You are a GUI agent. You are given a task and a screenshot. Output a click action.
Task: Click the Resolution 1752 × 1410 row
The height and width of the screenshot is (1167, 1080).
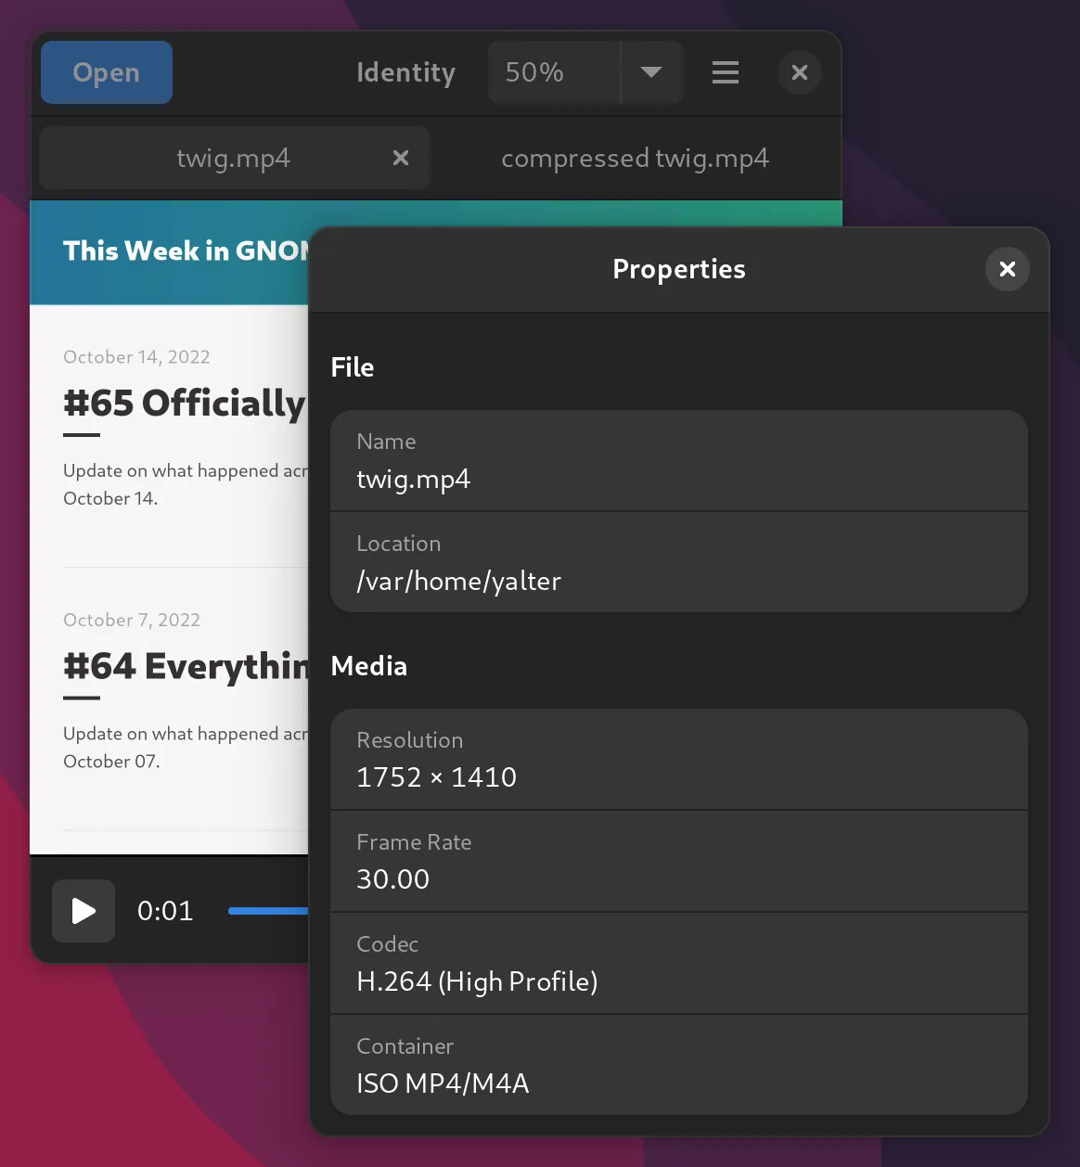(x=678, y=760)
